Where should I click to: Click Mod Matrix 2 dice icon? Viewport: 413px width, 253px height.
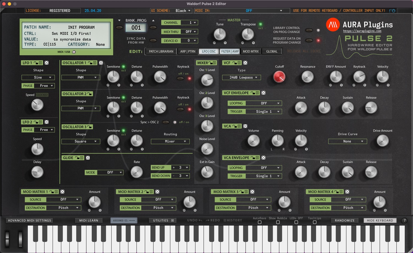(157, 192)
